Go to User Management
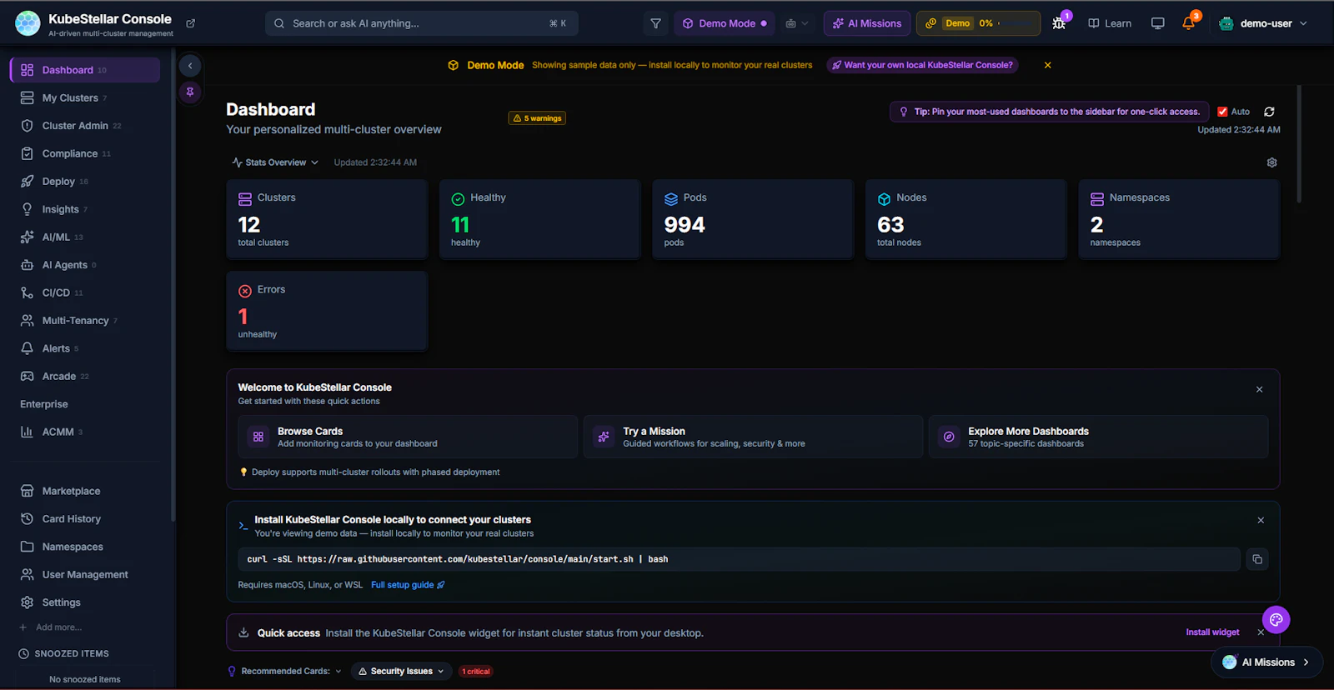This screenshot has height=690, width=1334. point(85,575)
